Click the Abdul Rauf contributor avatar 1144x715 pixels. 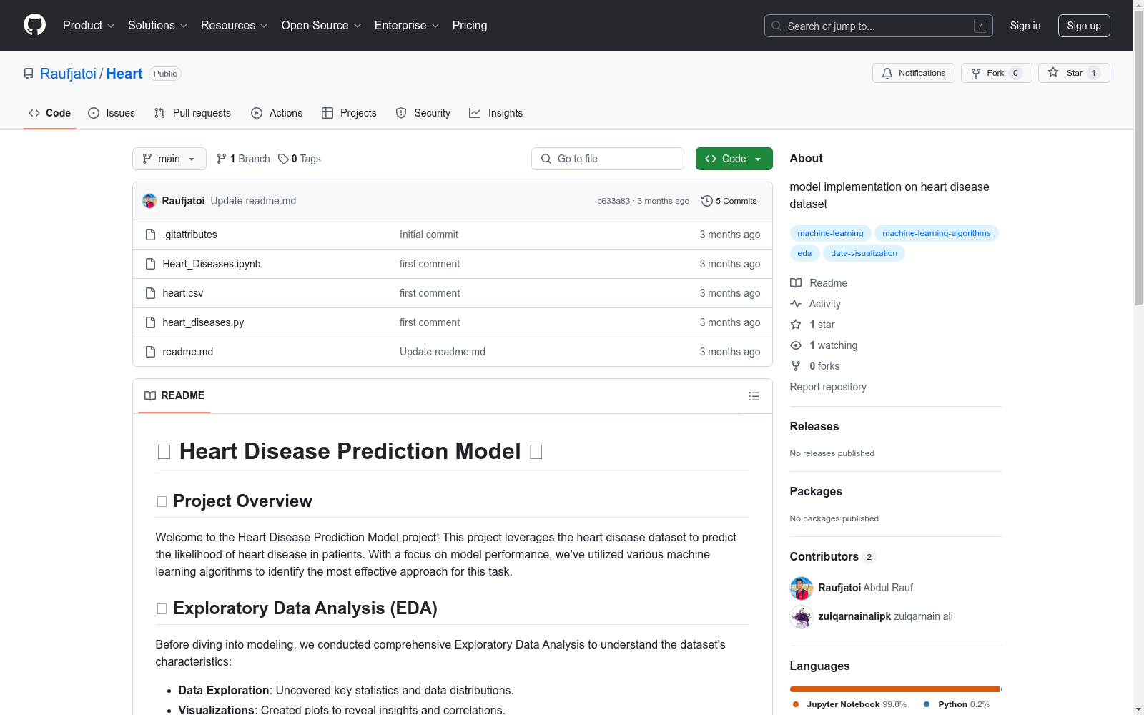[802, 588]
